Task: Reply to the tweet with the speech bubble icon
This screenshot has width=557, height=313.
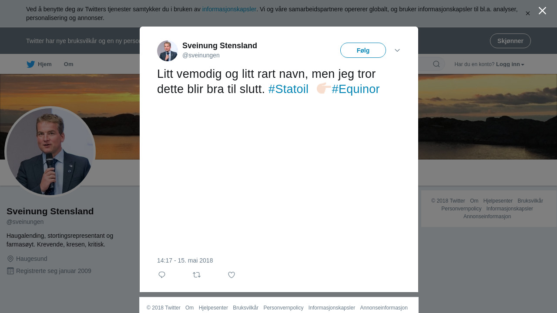Action: click(162, 275)
